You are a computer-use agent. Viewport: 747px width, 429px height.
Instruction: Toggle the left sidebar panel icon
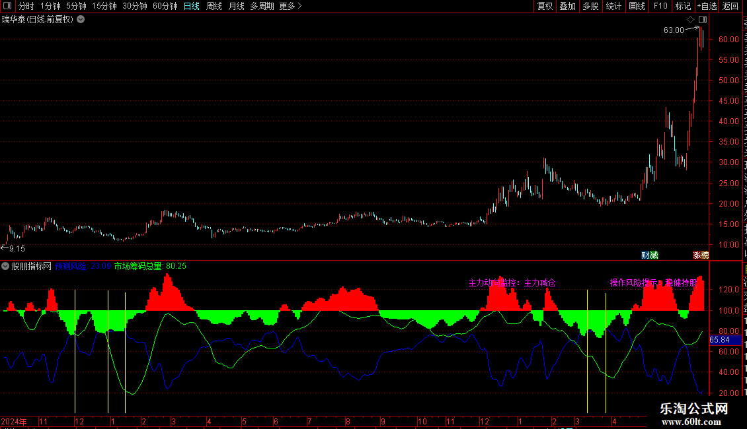7,6
